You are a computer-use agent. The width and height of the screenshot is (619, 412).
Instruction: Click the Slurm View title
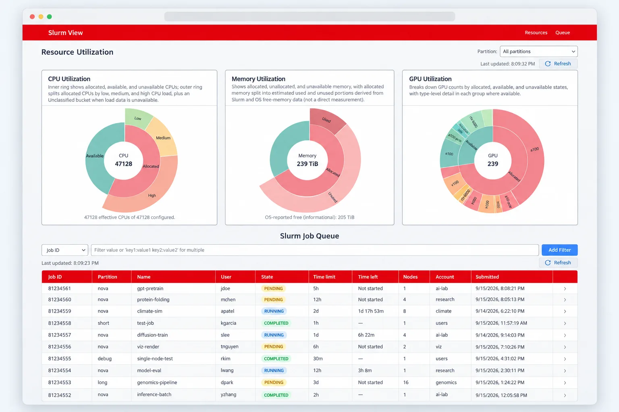tap(65, 33)
